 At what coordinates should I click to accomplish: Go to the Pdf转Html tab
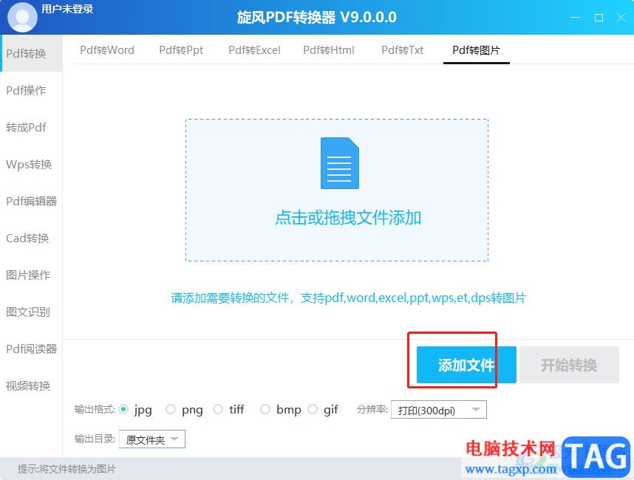pos(329,50)
